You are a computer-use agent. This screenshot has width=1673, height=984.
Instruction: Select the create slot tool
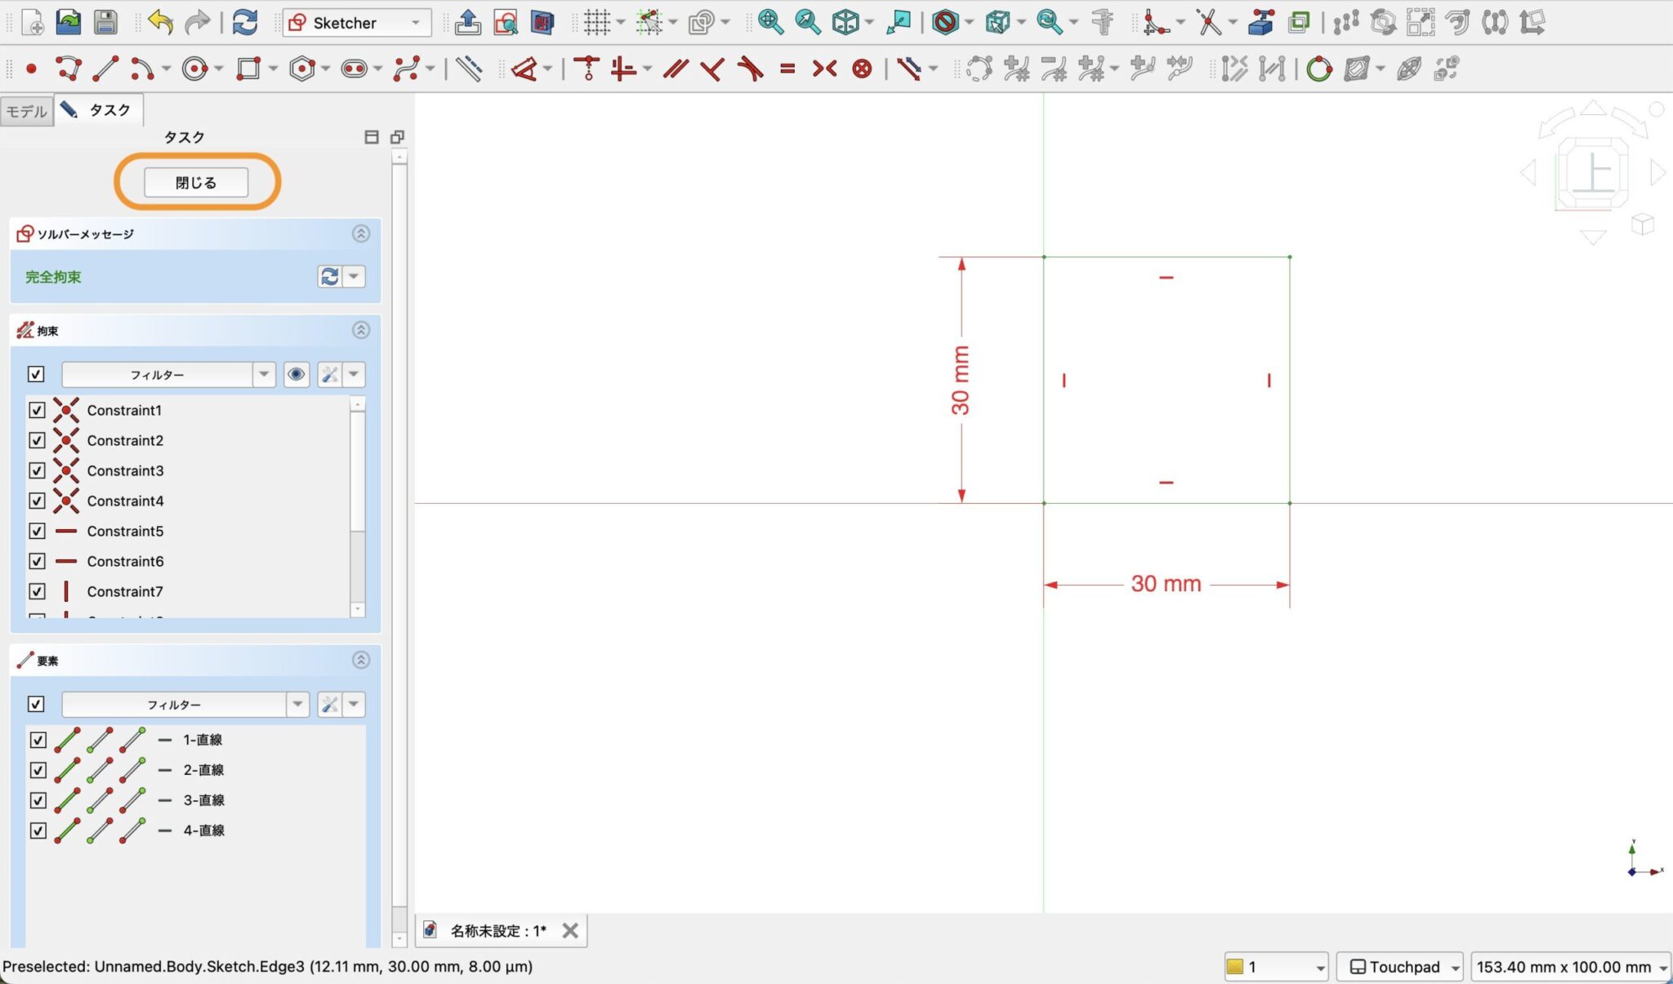pos(354,69)
